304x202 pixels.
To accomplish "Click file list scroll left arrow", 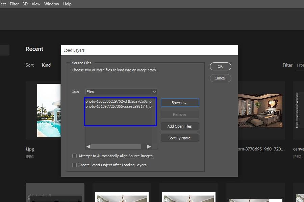I will tap(88, 146).
